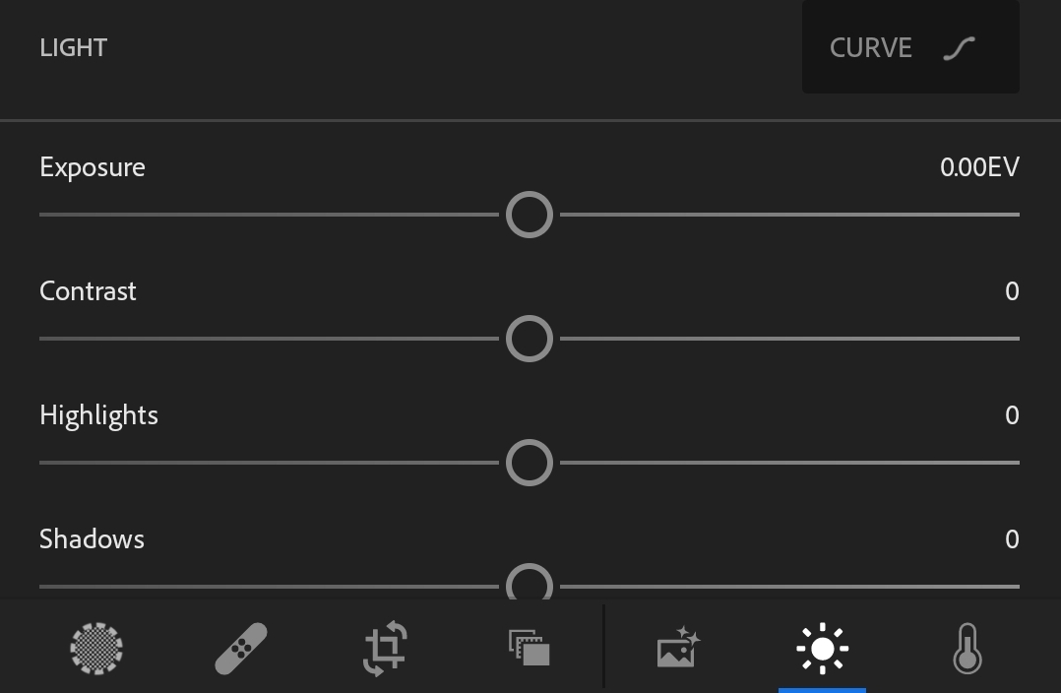This screenshot has width=1061, height=693.
Task: Click the Highlights value readout
Action: (1012, 415)
